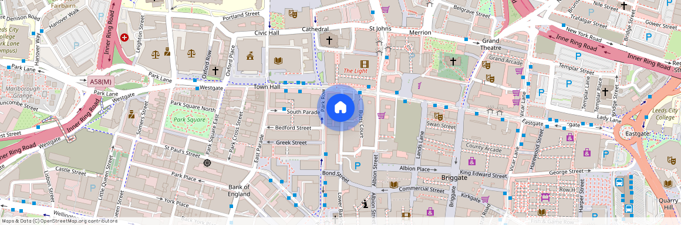Select the Civic Hall label
Image resolution: width=681 pixels, height=225 pixels.
pos(267,32)
